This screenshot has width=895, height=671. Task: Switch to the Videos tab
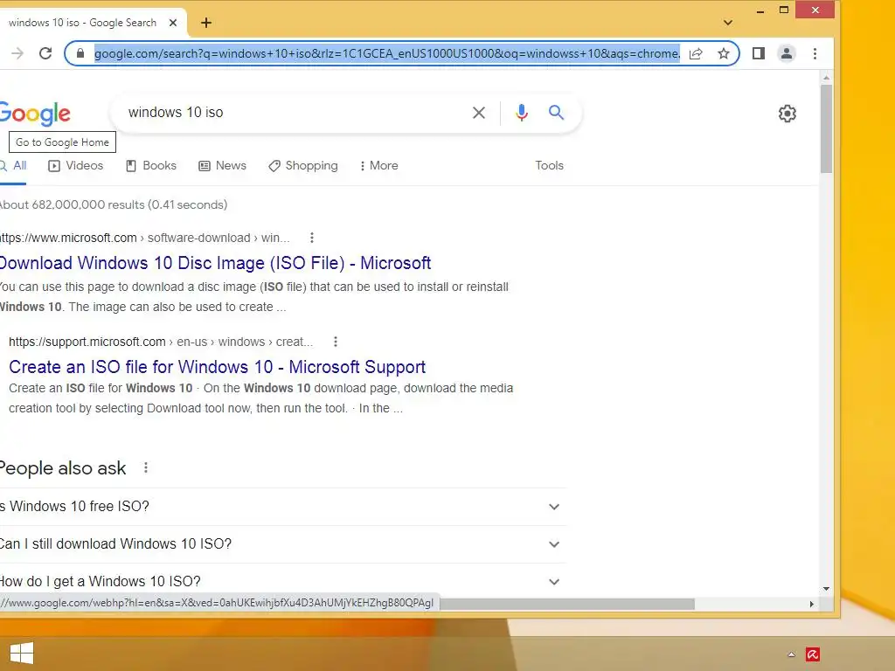[76, 165]
